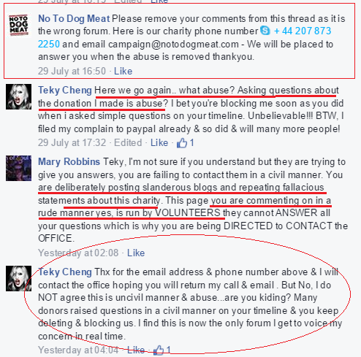
Task: Like Mary Robbins' comment
Action: pos(136,253)
